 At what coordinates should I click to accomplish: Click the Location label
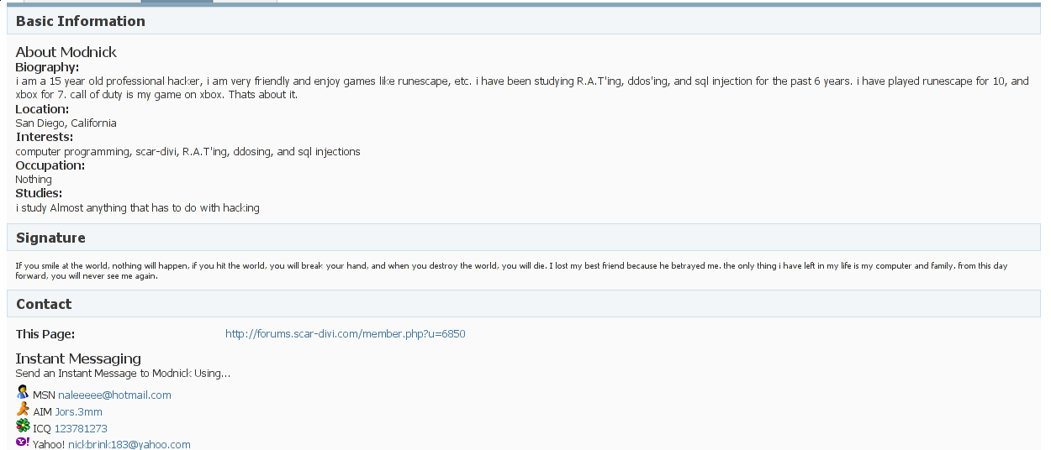42,109
